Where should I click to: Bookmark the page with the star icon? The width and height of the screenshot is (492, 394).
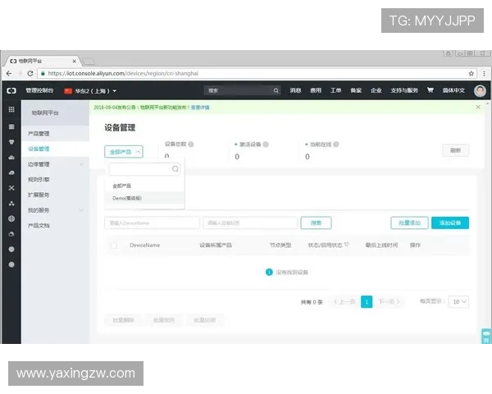point(471,74)
